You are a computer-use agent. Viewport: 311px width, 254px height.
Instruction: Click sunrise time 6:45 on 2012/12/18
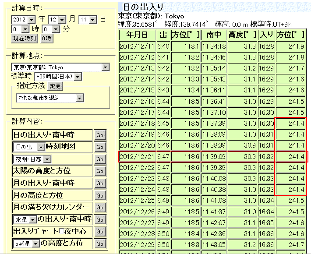(163, 123)
